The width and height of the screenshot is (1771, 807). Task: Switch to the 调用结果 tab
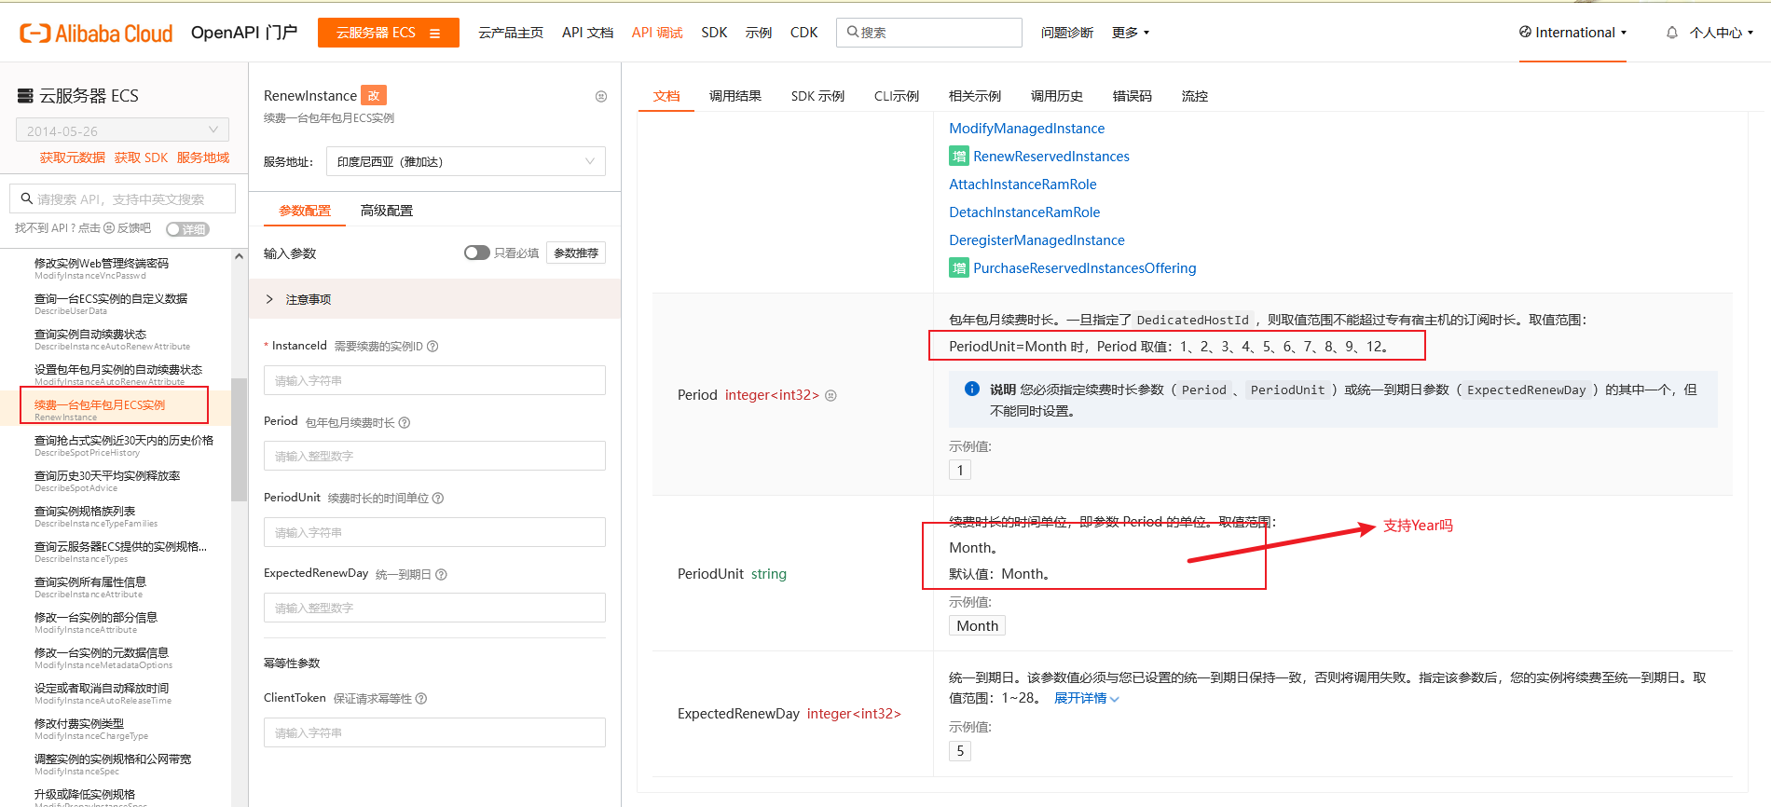pyautogui.click(x=735, y=96)
